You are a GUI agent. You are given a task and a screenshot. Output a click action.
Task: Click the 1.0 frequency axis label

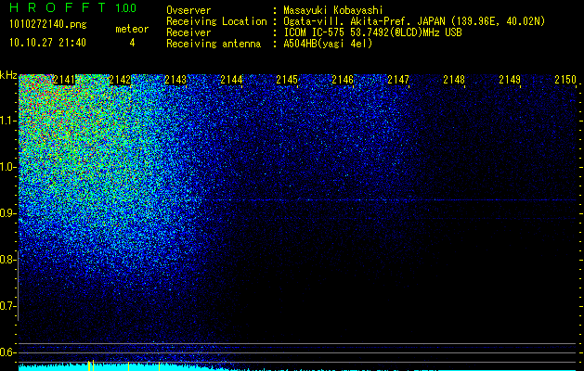tap(7, 167)
